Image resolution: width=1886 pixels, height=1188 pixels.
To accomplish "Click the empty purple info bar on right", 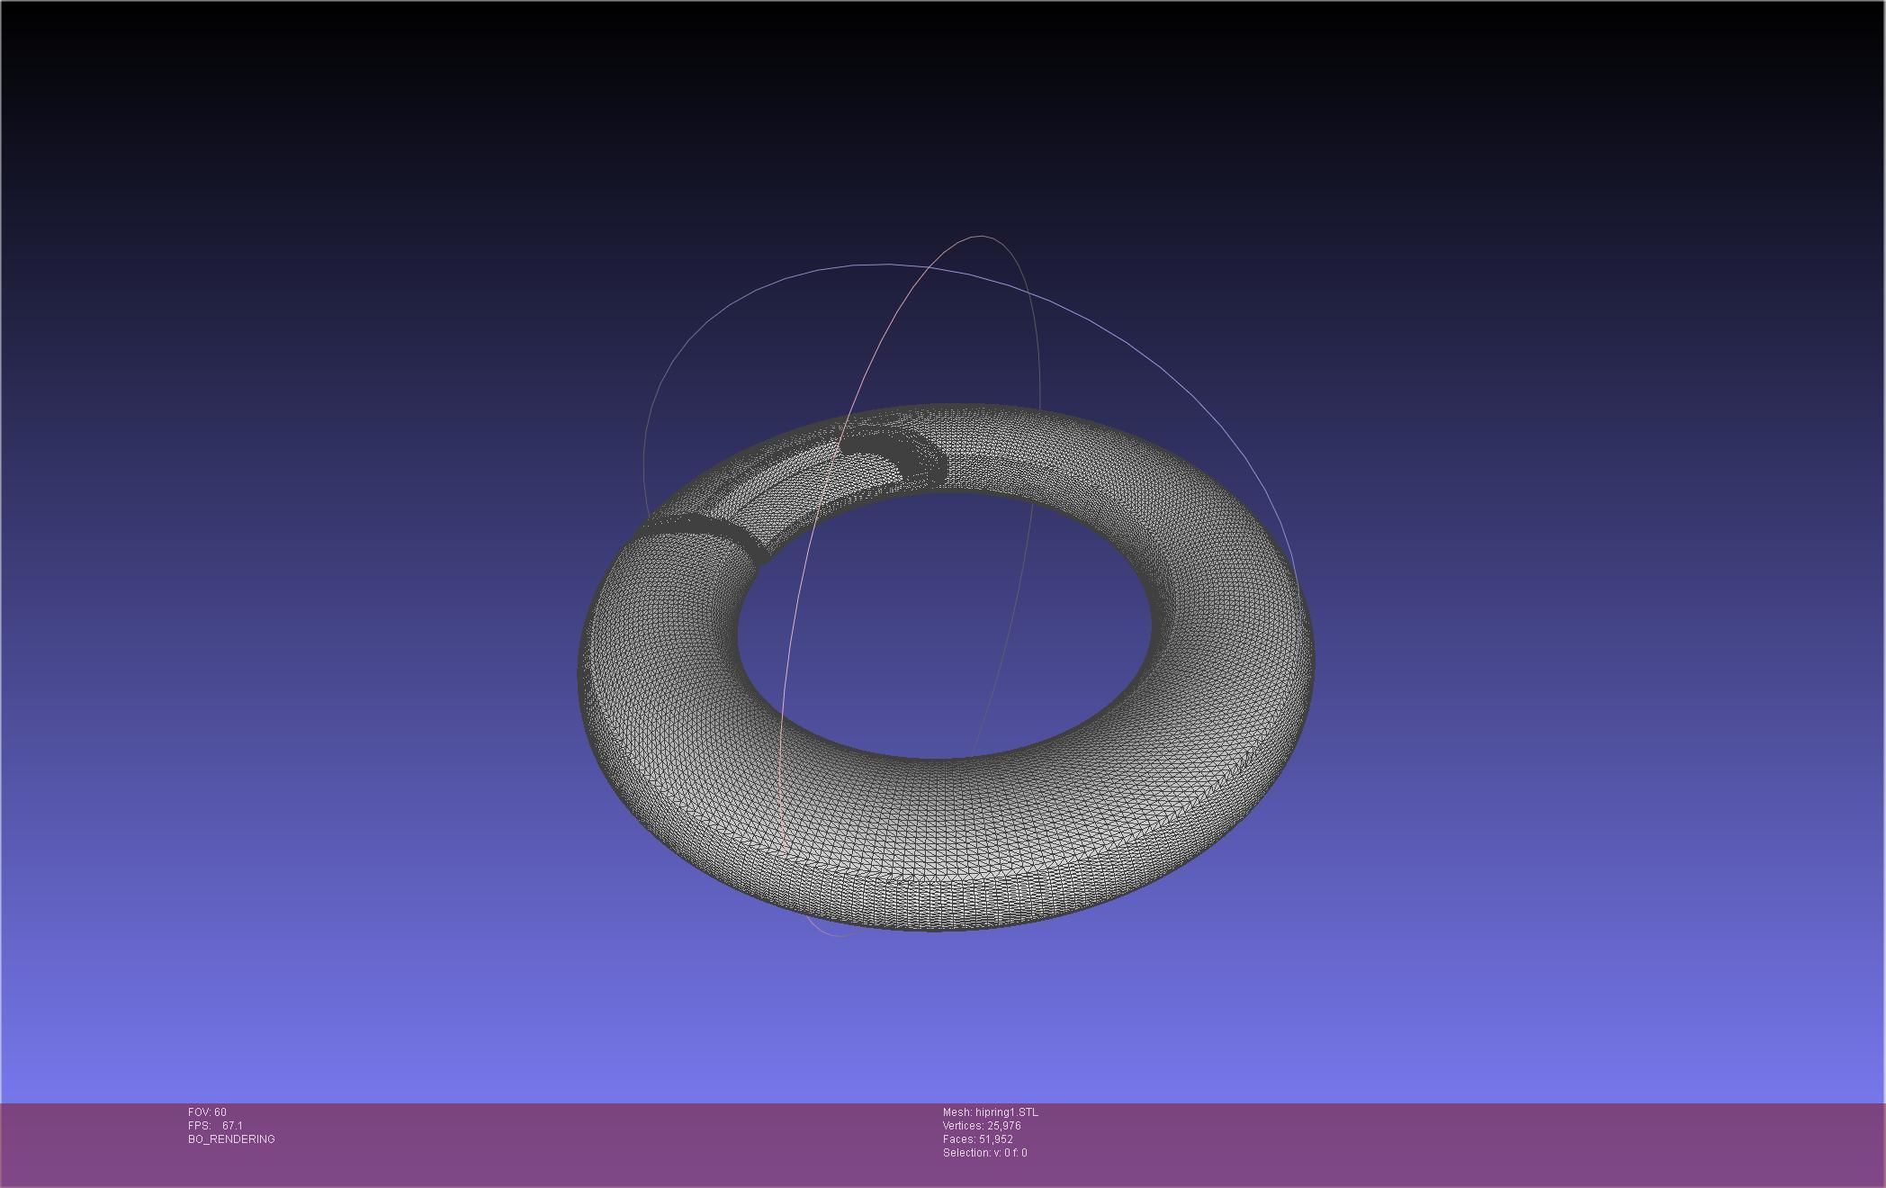I will 1530,1143.
